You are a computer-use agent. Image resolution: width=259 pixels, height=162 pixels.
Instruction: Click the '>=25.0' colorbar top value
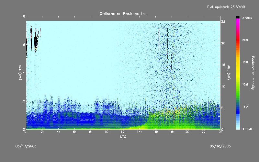[247, 18]
